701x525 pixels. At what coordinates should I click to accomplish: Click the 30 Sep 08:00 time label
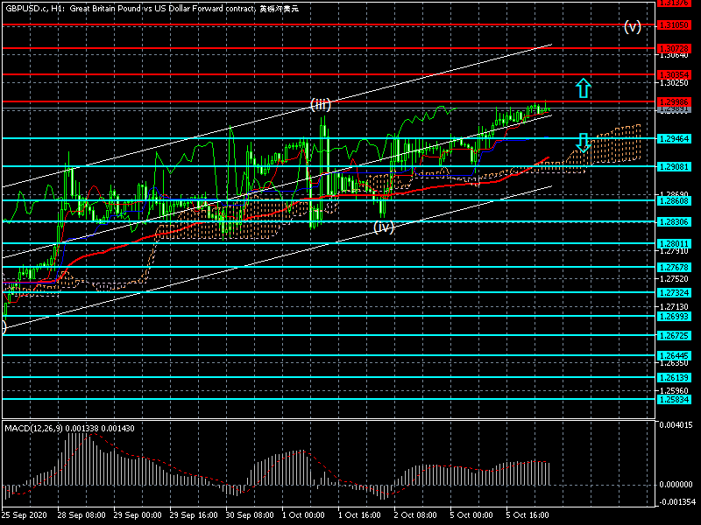[250, 515]
